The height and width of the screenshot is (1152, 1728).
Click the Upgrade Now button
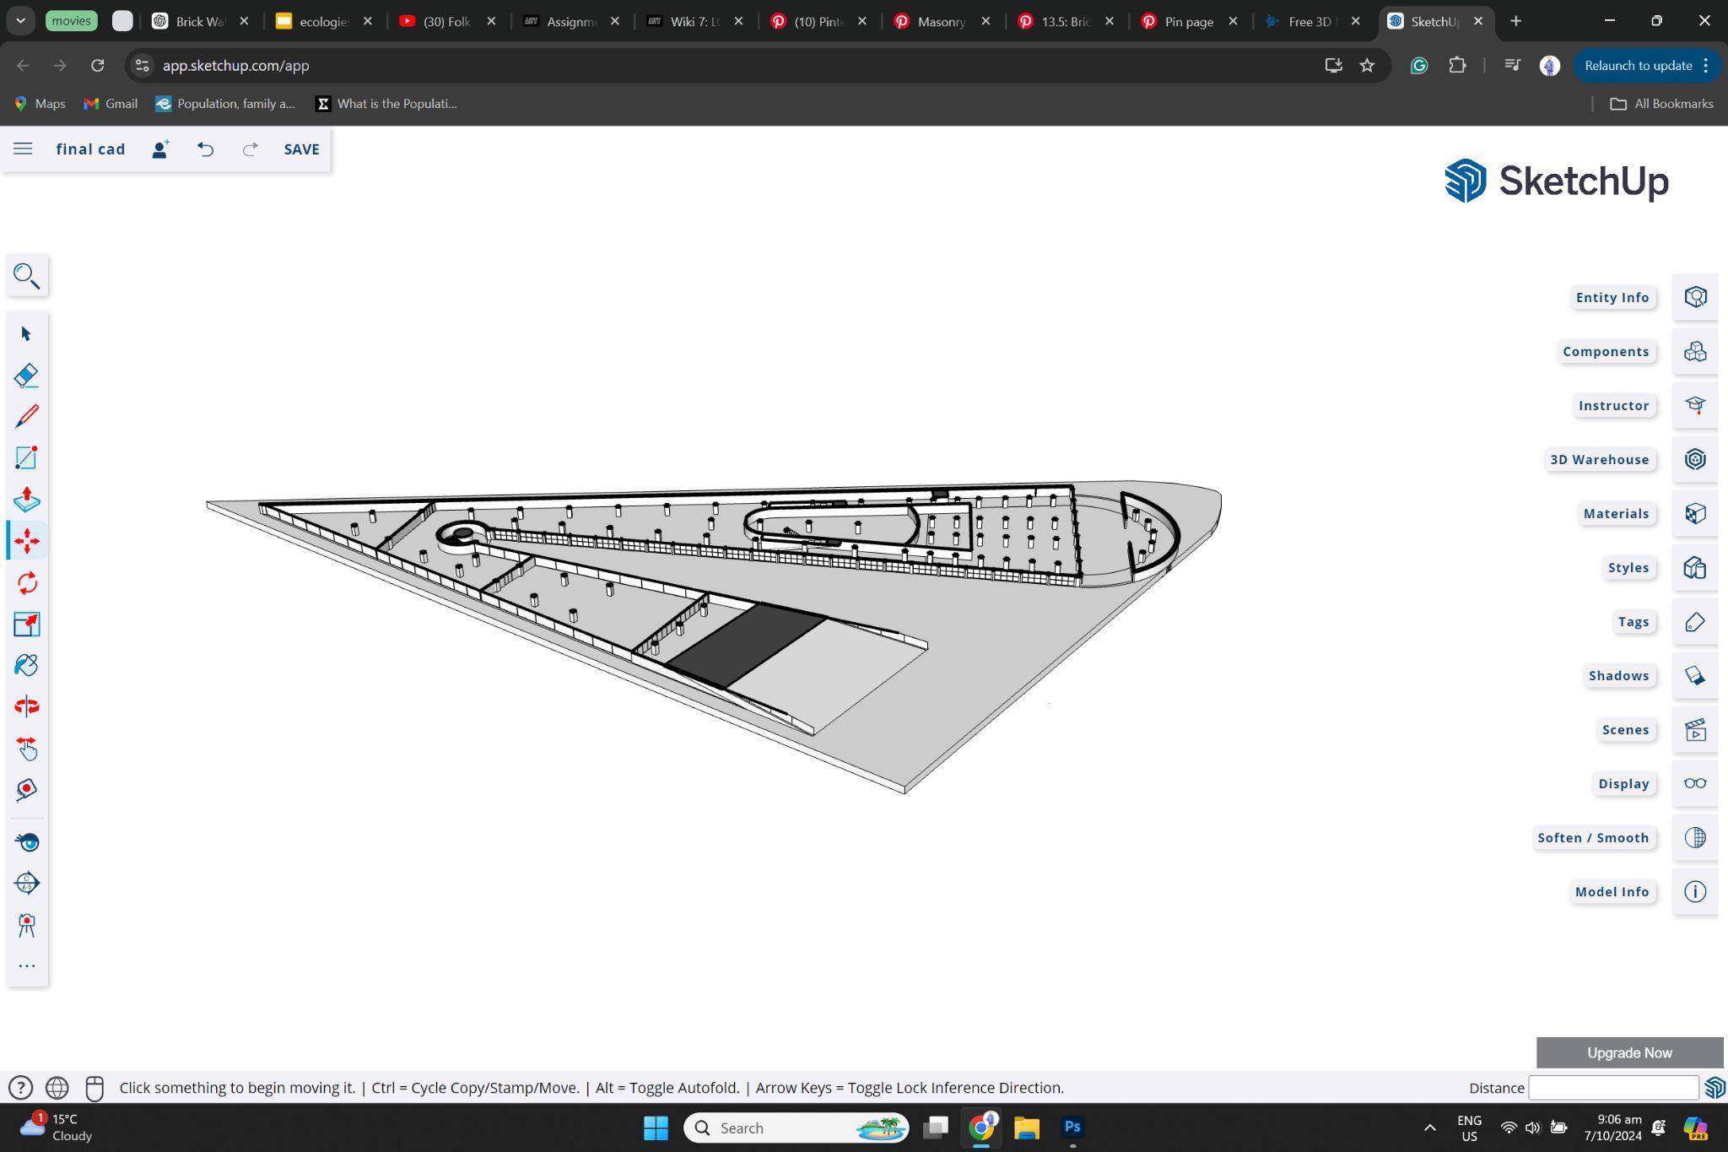pos(1628,1052)
